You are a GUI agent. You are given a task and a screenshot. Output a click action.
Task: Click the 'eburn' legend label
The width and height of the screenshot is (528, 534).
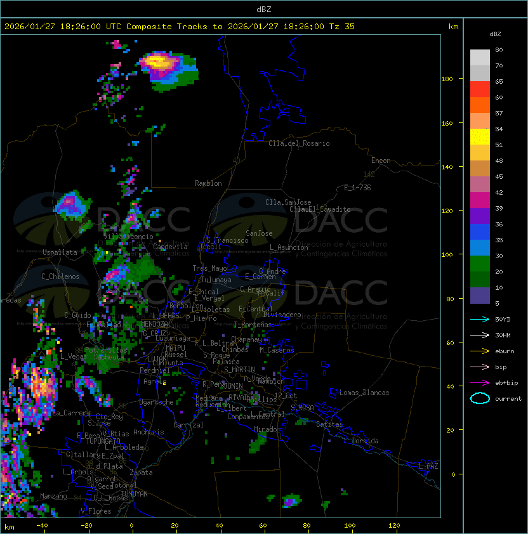click(505, 351)
